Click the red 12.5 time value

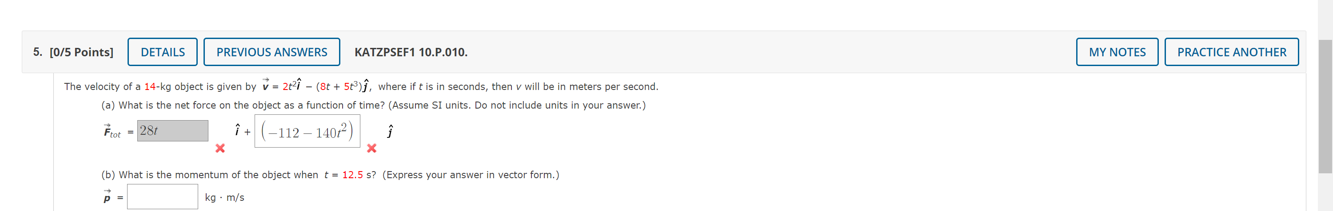coord(352,175)
